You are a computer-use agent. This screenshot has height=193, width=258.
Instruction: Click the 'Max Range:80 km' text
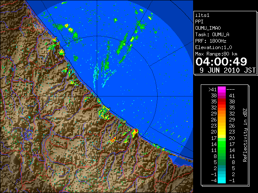point(216,54)
